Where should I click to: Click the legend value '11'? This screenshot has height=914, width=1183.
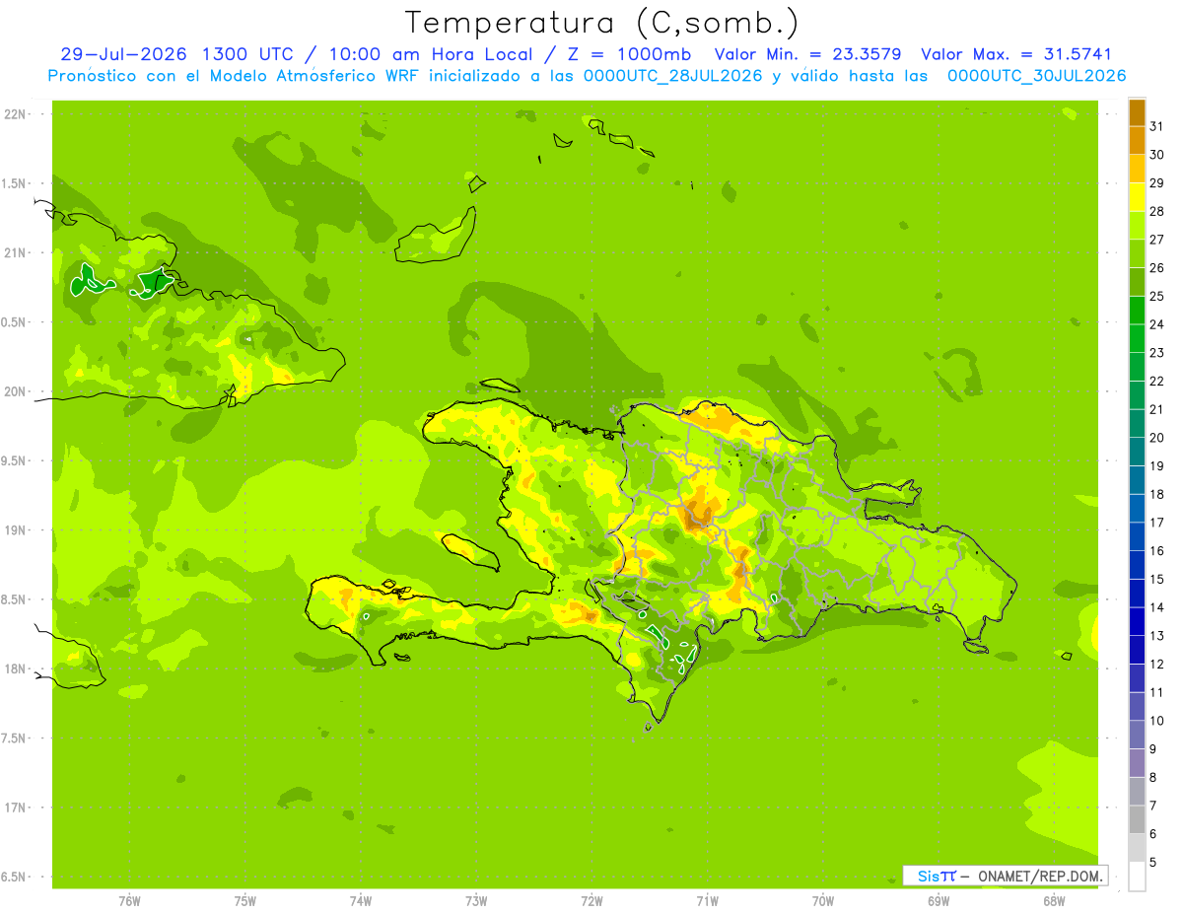tap(1157, 692)
